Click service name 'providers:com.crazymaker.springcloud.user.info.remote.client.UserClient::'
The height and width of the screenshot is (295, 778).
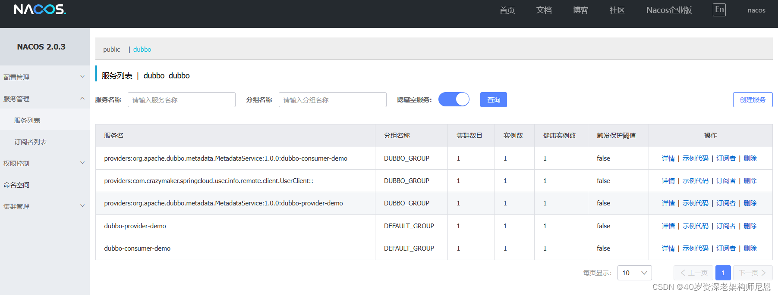tap(208, 181)
